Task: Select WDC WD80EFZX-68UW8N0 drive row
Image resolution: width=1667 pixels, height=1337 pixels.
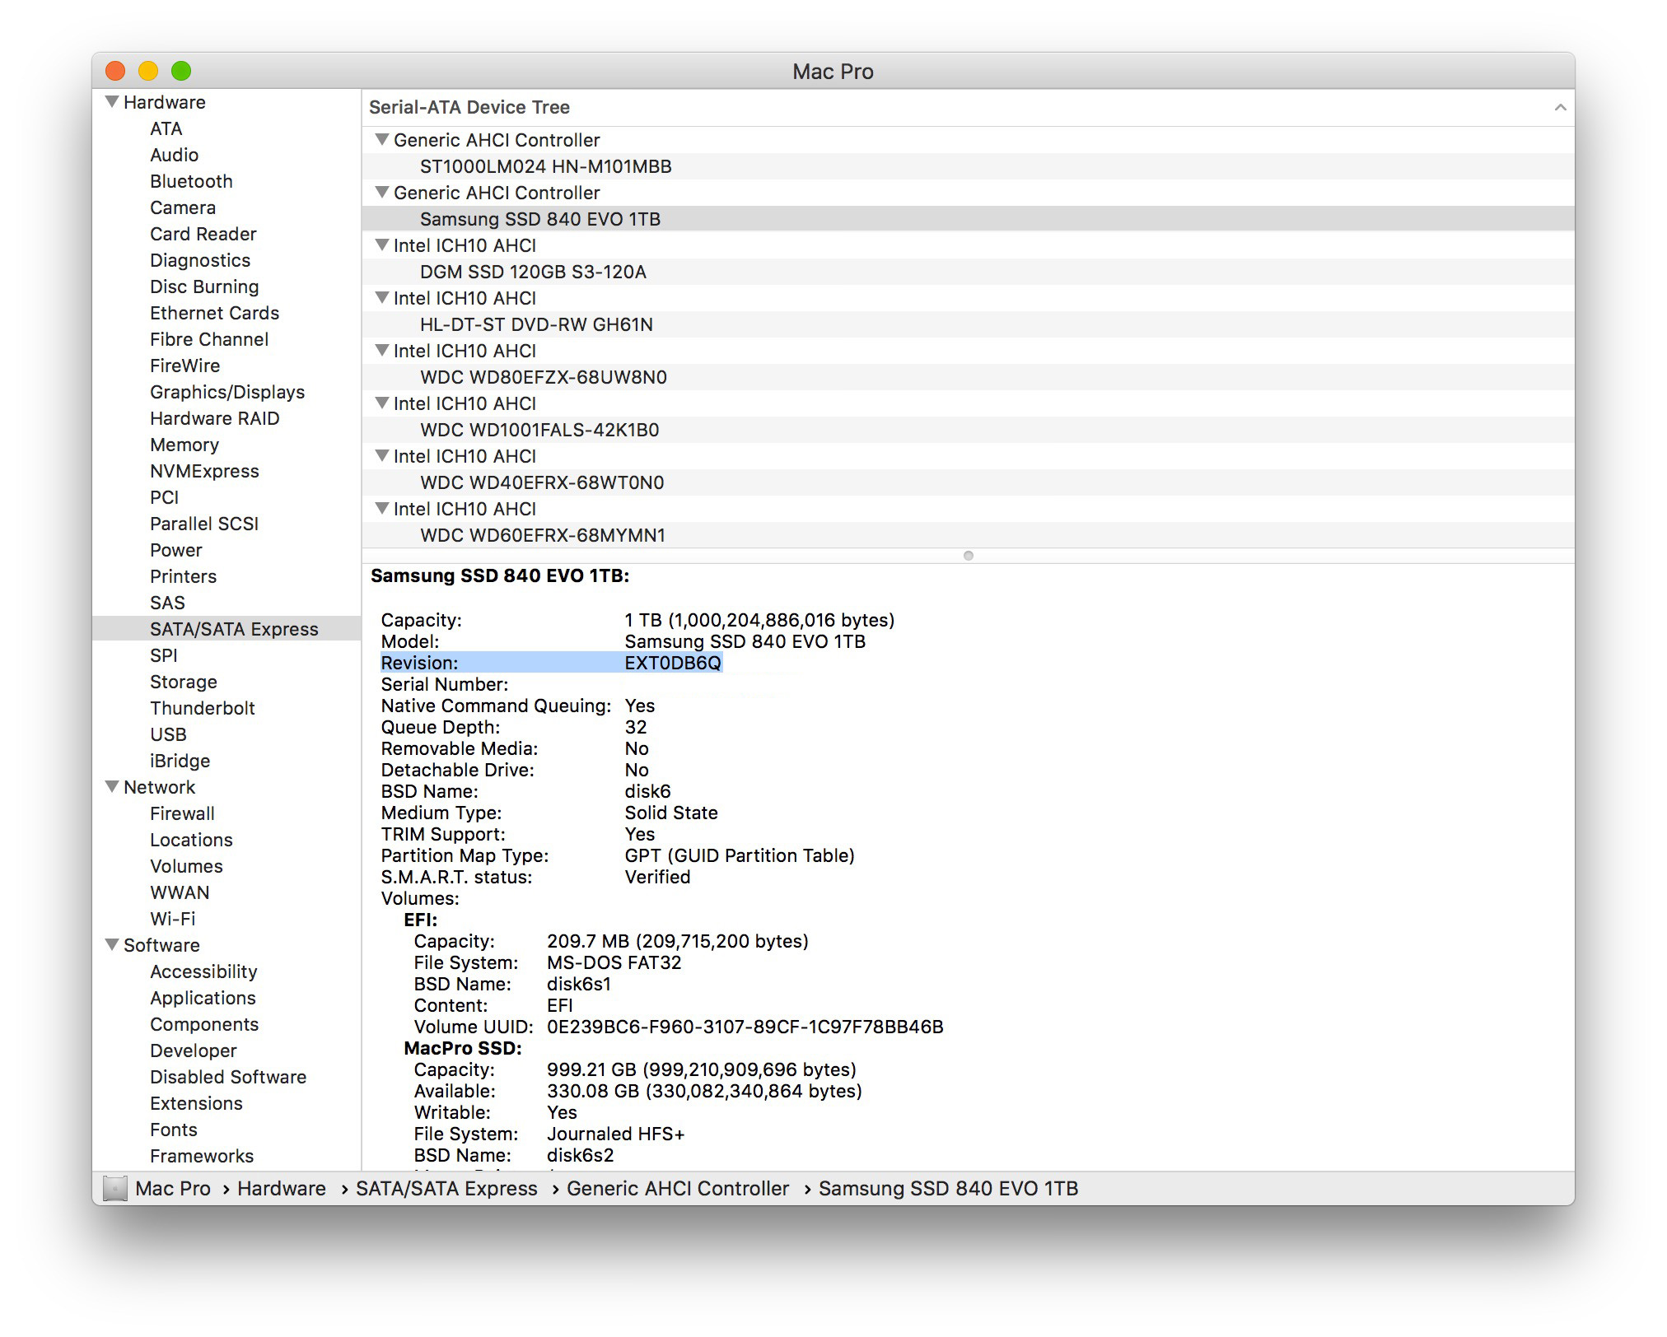Action: (x=968, y=377)
